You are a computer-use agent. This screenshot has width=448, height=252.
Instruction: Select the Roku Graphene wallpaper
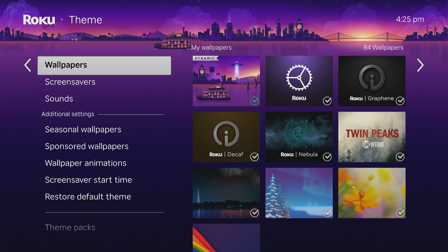point(372,81)
